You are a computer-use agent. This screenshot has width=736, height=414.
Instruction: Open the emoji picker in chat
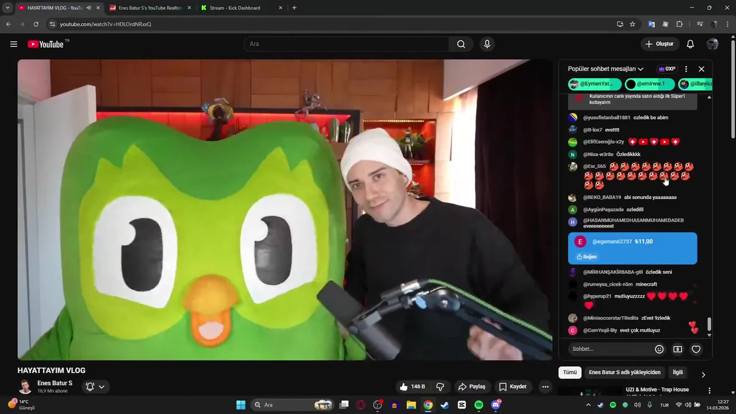click(x=660, y=349)
